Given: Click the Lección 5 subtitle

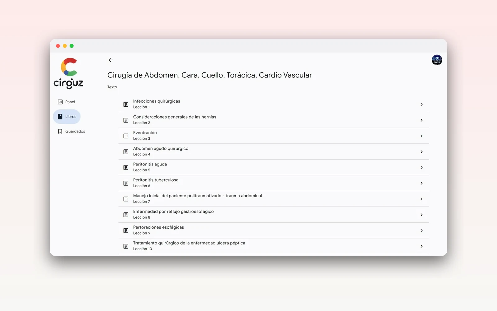Looking at the screenshot, I should tap(142, 170).
